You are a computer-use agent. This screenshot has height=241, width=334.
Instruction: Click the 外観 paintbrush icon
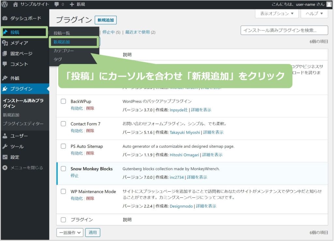coord(5,78)
